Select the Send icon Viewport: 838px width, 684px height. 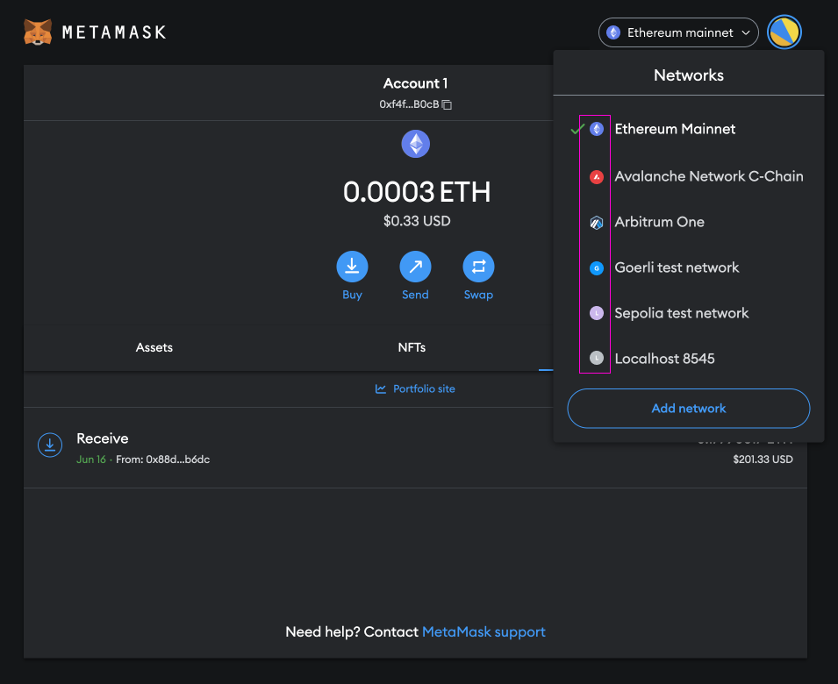(415, 267)
